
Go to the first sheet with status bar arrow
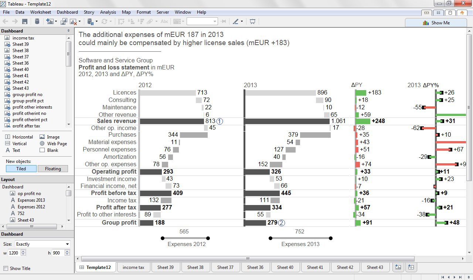(x=443, y=277)
